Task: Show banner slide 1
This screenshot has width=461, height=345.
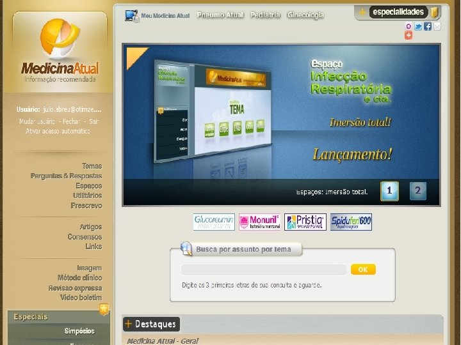Action: point(389,191)
